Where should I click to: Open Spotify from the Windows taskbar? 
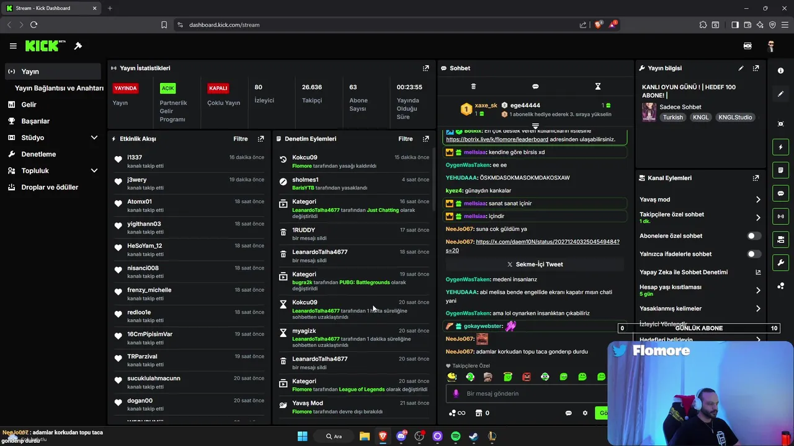coord(455,436)
